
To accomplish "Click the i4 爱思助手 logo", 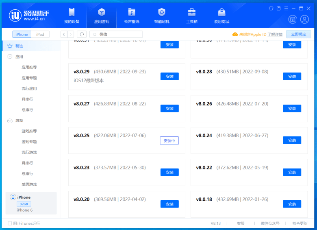I will point(29,15).
